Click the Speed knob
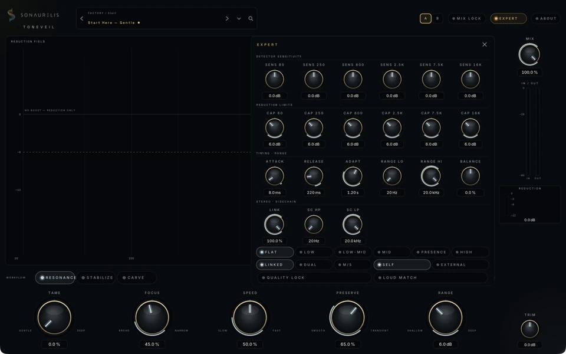 (x=250, y=317)
